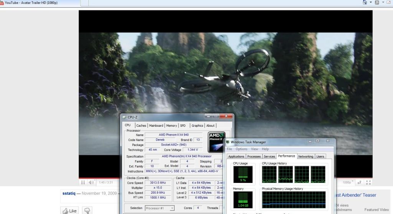Viewport: 393px width, 214px height.
Task: Click the 4 x 512 KBytes Level 2 value
Action: click(x=201, y=192)
